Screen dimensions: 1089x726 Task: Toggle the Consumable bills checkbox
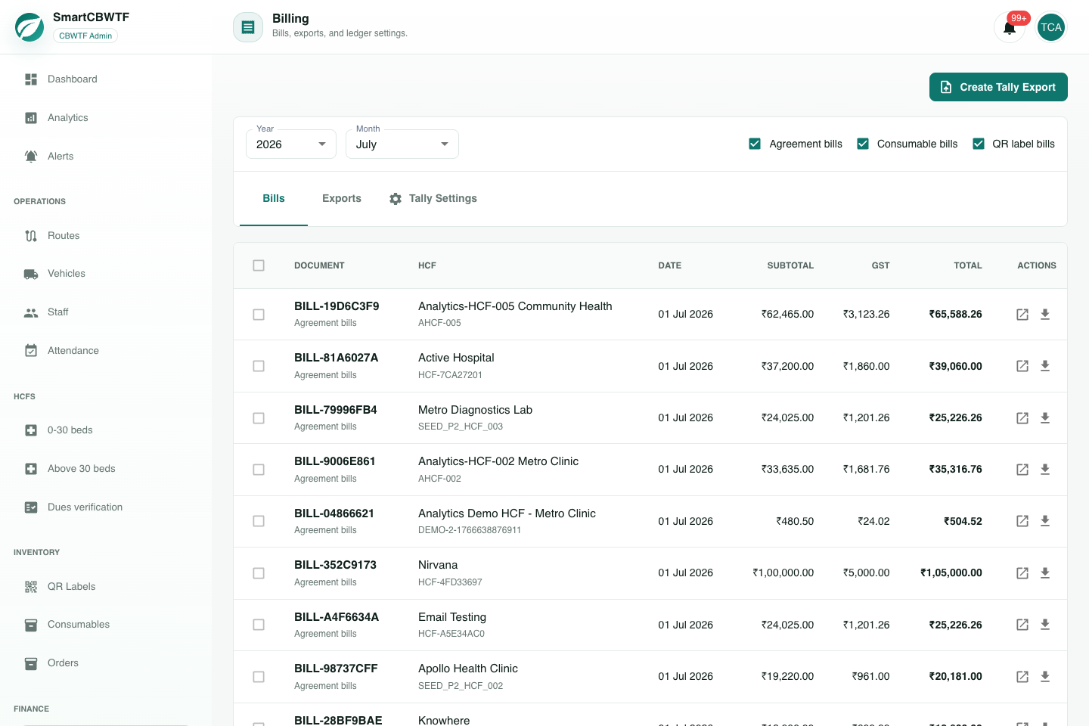pyautogui.click(x=863, y=144)
